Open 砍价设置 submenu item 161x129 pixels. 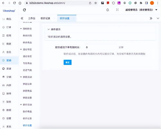coord(27,125)
